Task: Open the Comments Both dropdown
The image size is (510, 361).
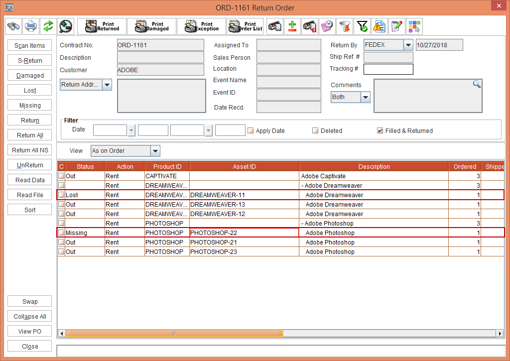Action: click(366, 97)
